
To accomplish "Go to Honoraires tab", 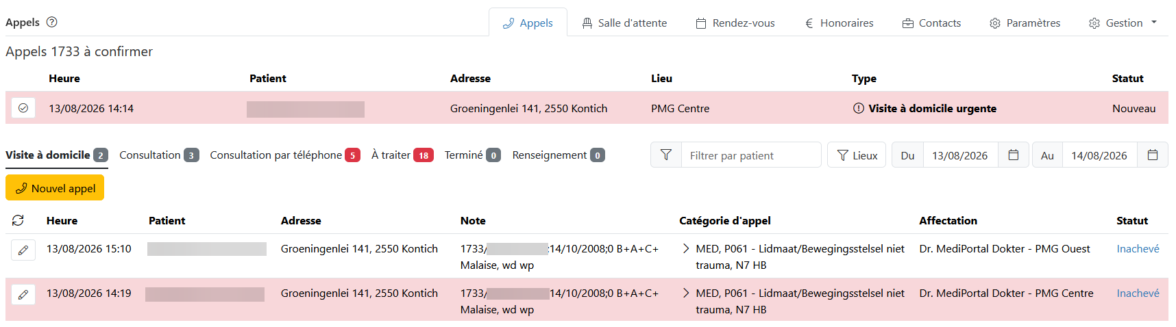I will [840, 23].
